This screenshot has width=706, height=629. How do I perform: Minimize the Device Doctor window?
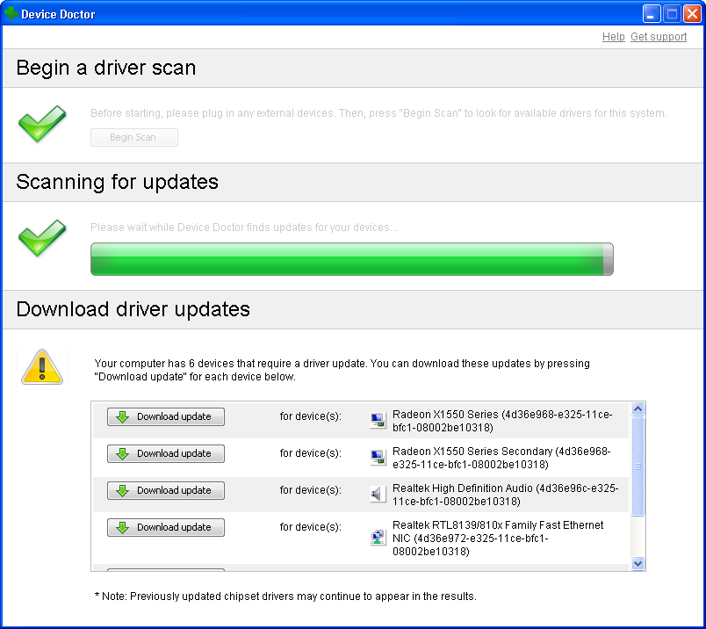tap(651, 14)
